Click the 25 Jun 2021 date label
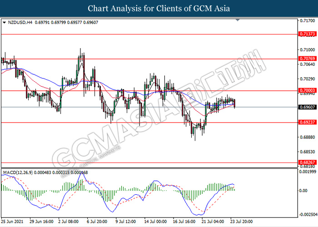 (x=12, y=222)
